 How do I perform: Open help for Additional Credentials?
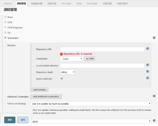point(154,96)
